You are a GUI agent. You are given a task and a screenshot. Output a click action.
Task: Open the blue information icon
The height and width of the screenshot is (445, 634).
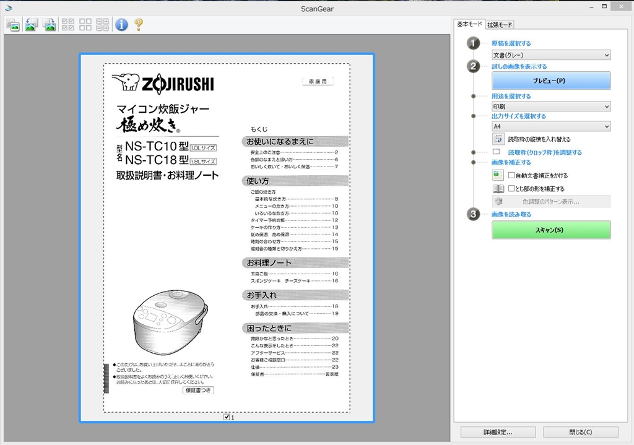point(121,25)
